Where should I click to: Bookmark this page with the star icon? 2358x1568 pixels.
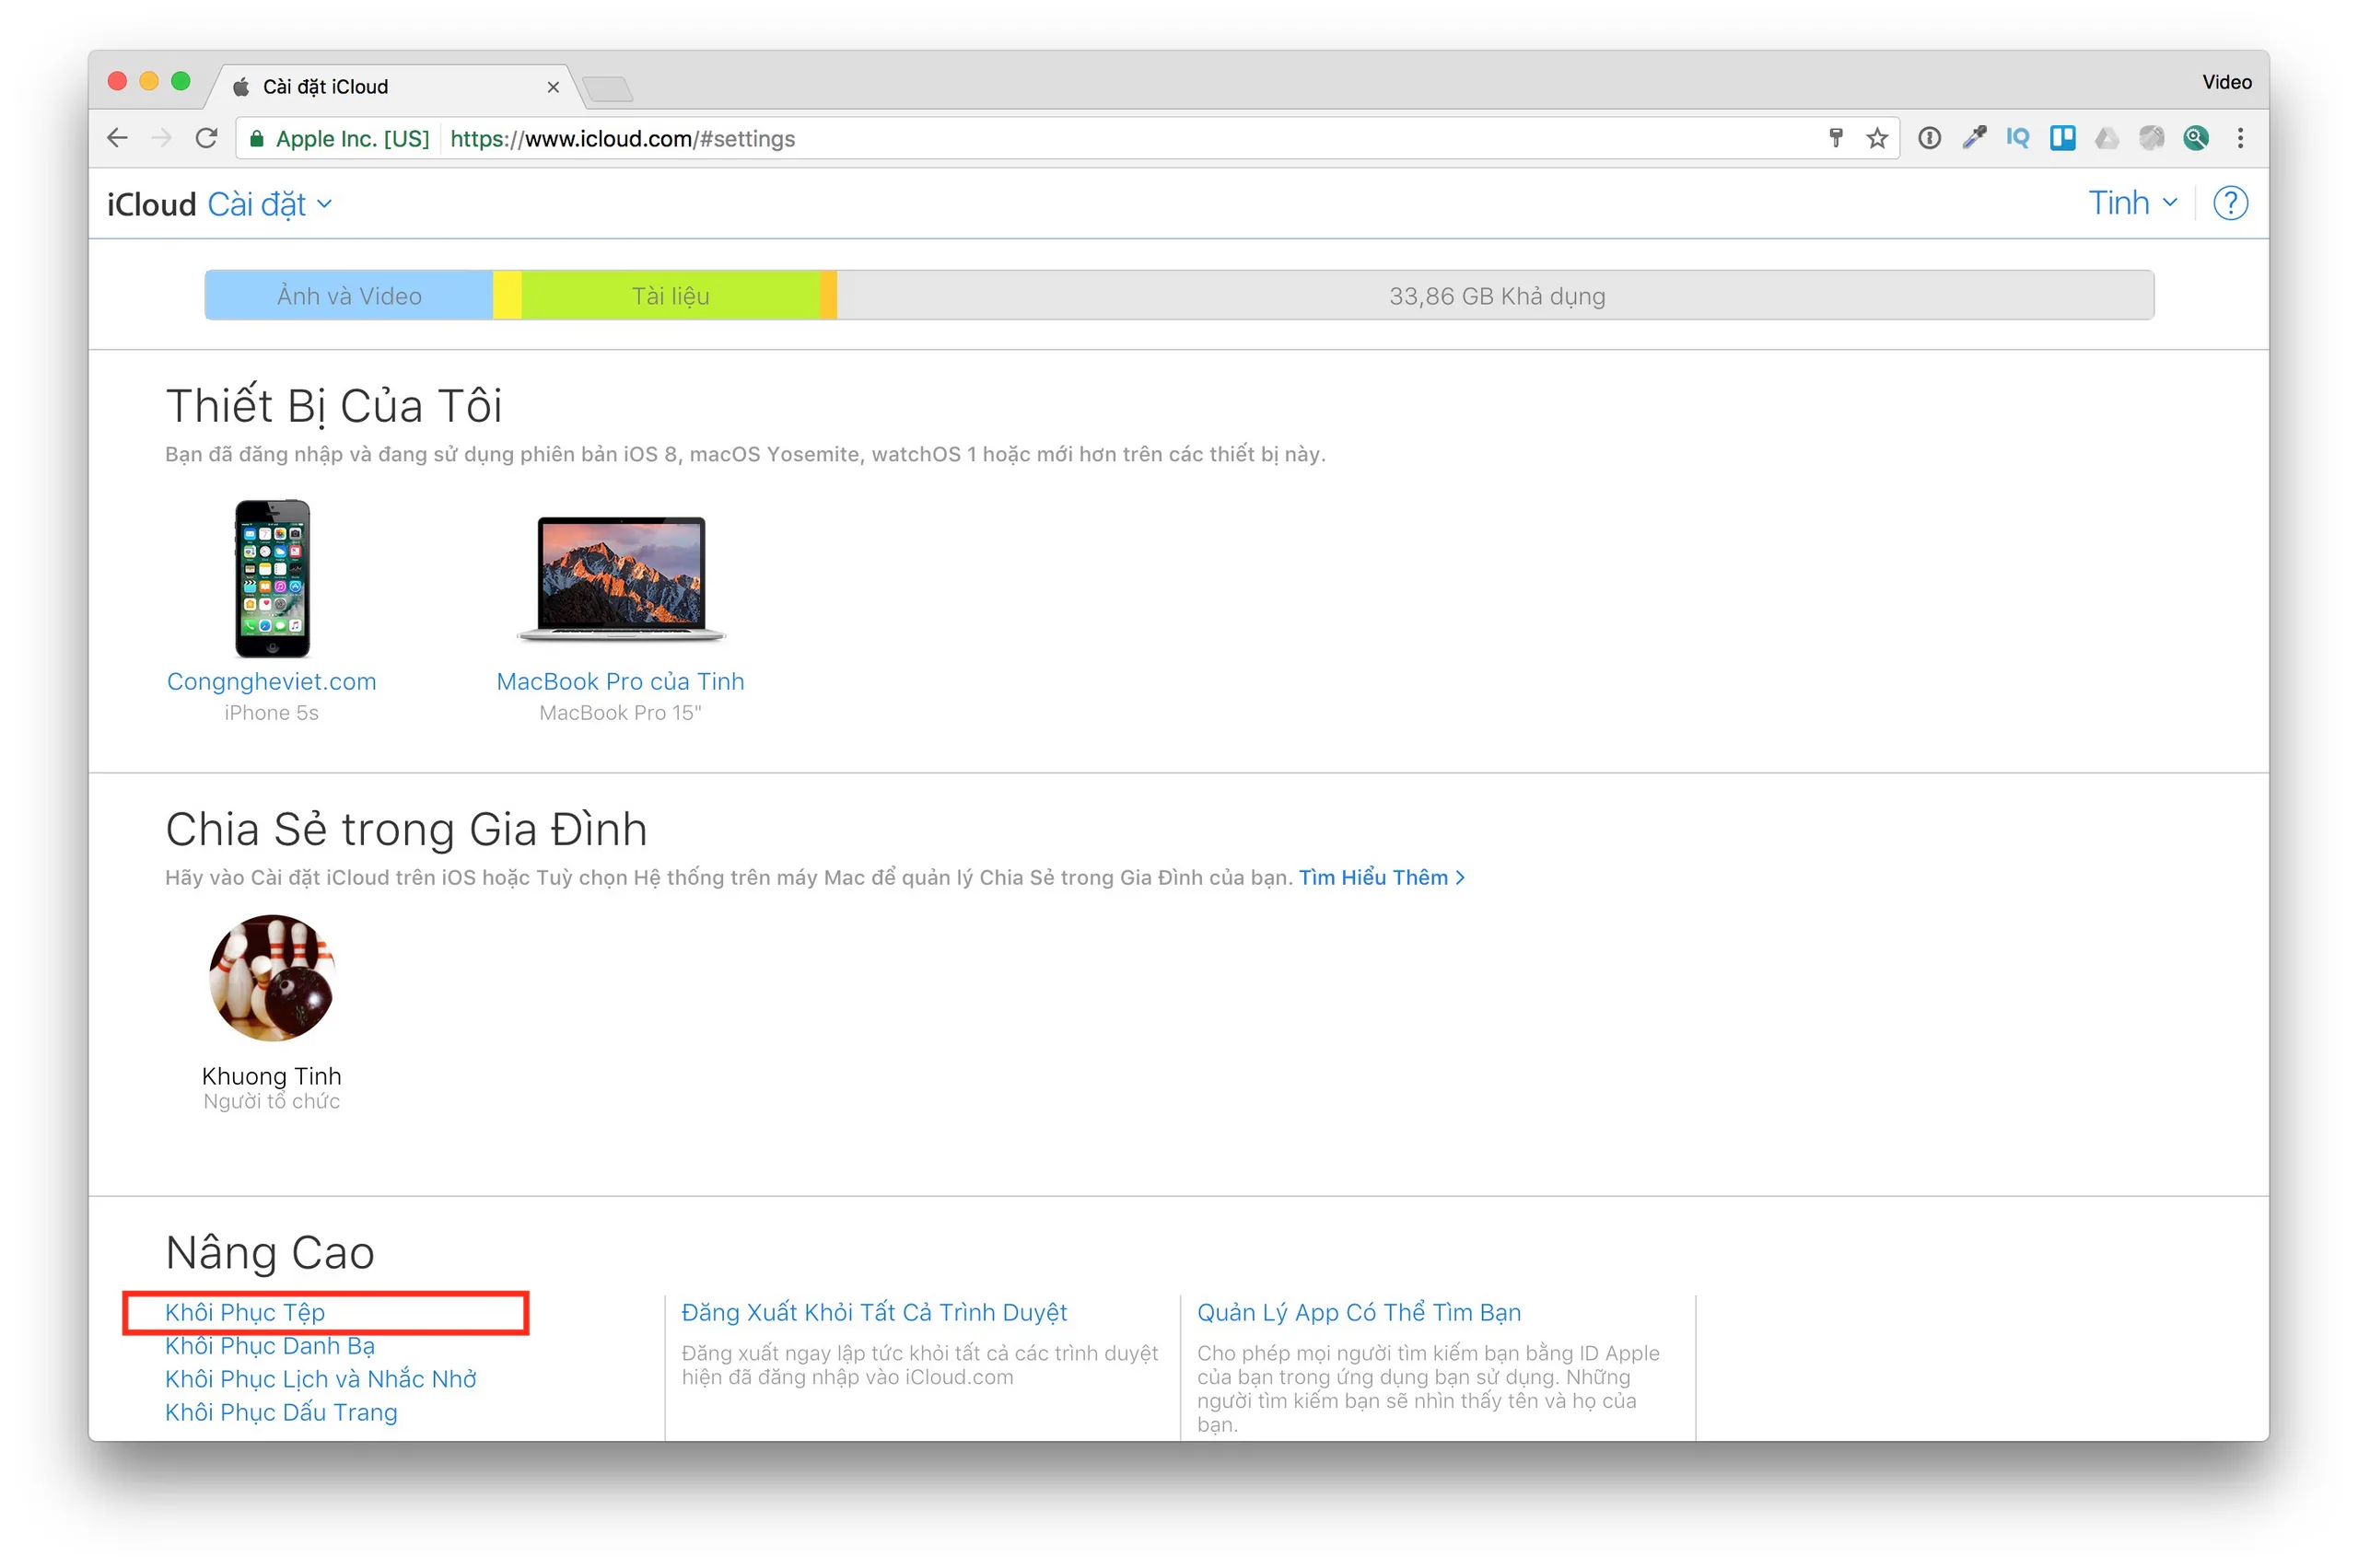[1877, 138]
